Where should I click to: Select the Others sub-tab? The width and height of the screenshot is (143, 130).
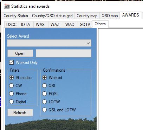(x=100, y=24)
